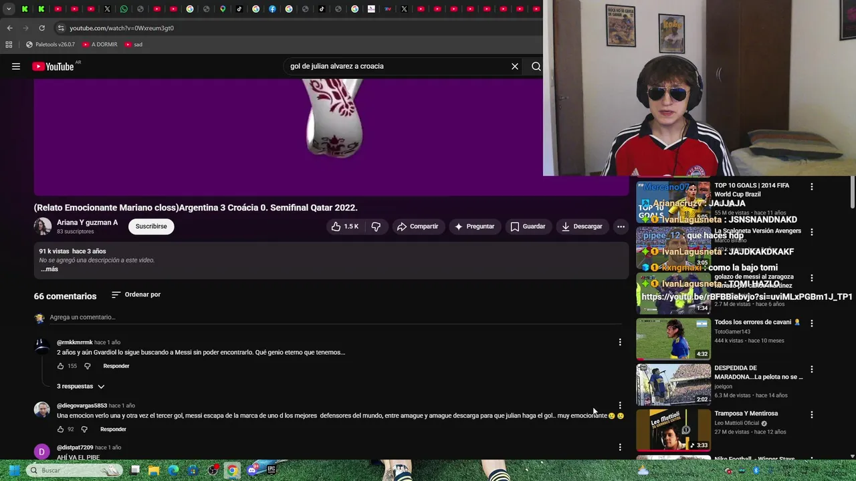This screenshot has width=856, height=481.
Task: Open the @rmkkmrmk commenter profile link
Action: pyautogui.click(x=75, y=343)
